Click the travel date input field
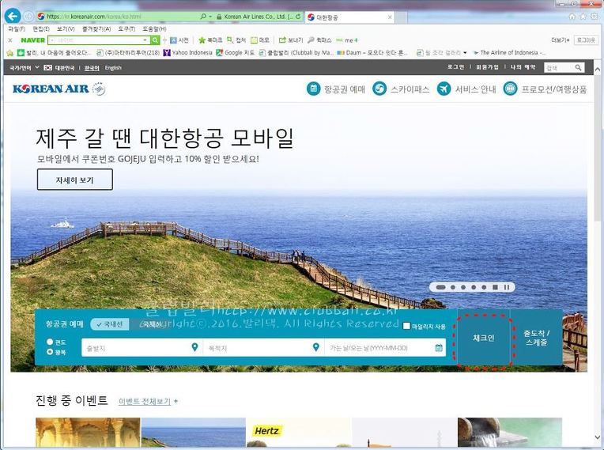 click(x=385, y=347)
